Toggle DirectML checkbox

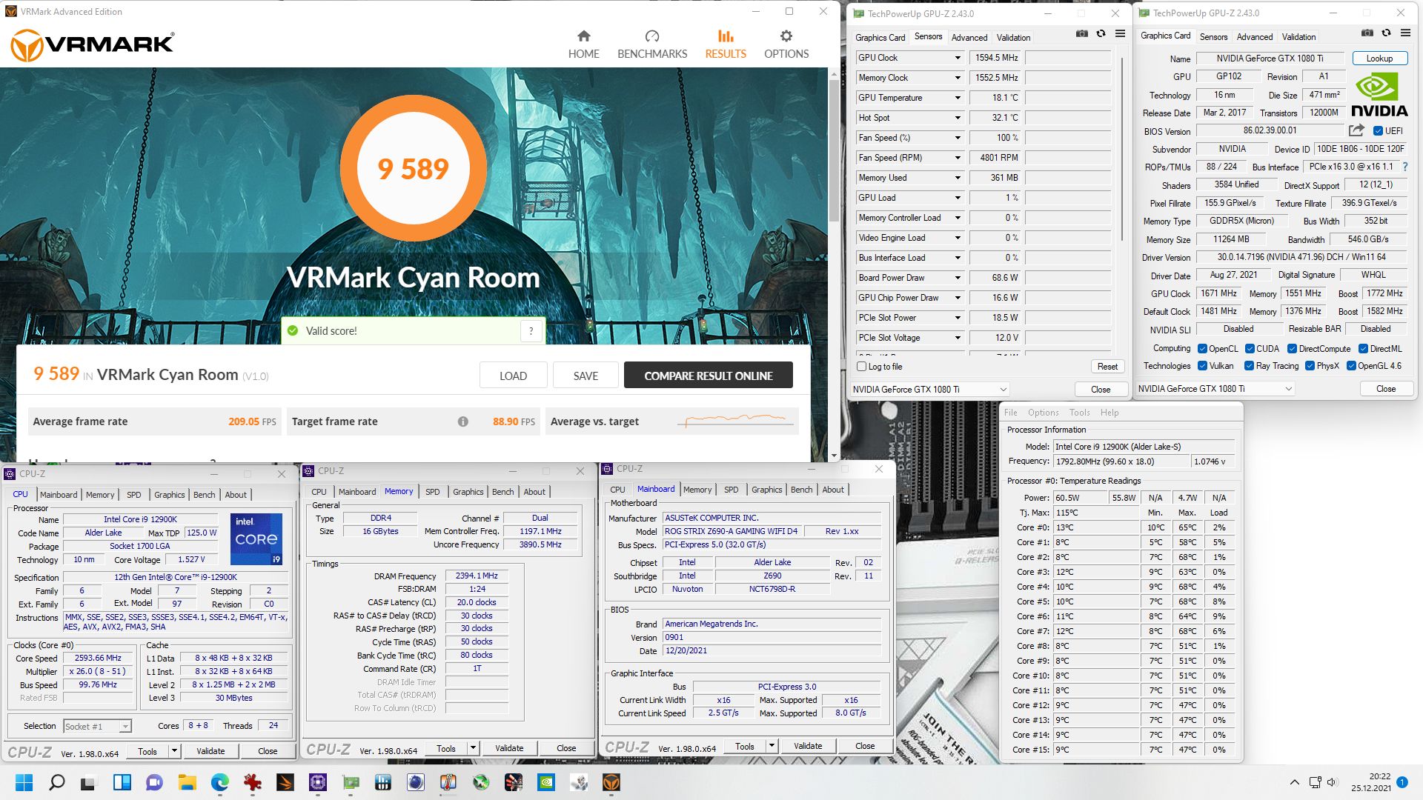(1363, 349)
